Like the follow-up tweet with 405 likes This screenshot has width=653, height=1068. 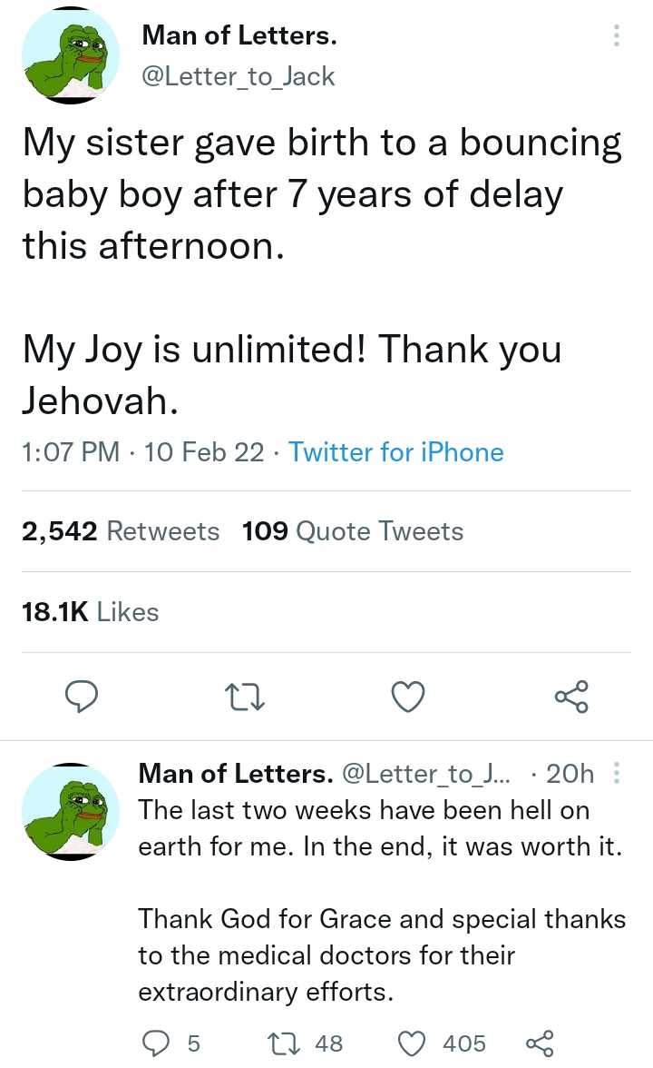click(413, 1044)
